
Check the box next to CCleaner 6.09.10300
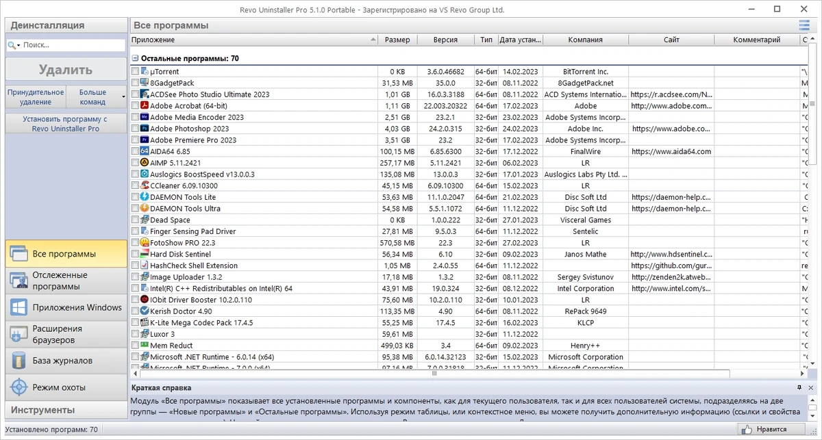[x=135, y=185]
